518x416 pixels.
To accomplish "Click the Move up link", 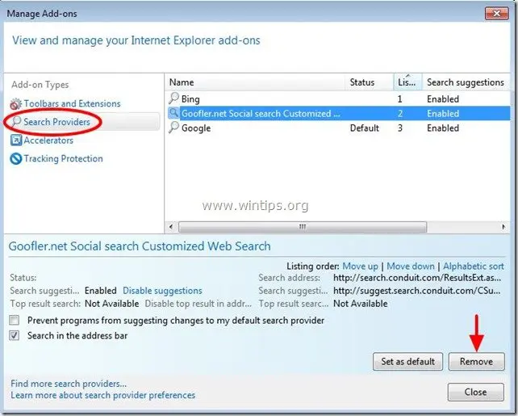I will click(360, 267).
